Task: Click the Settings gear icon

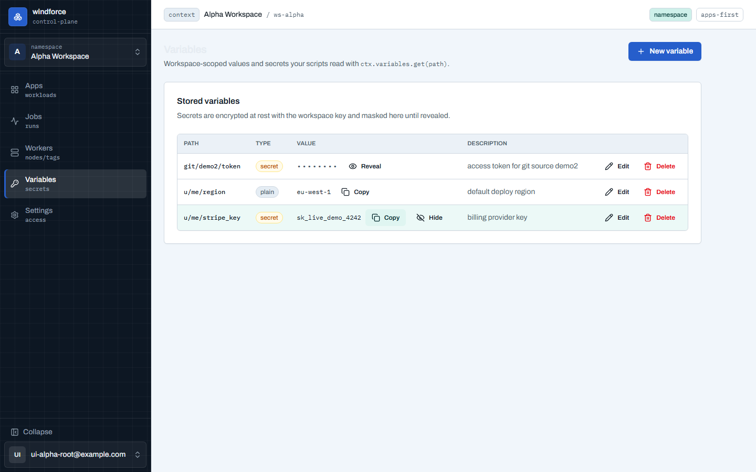Action: click(15, 215)
